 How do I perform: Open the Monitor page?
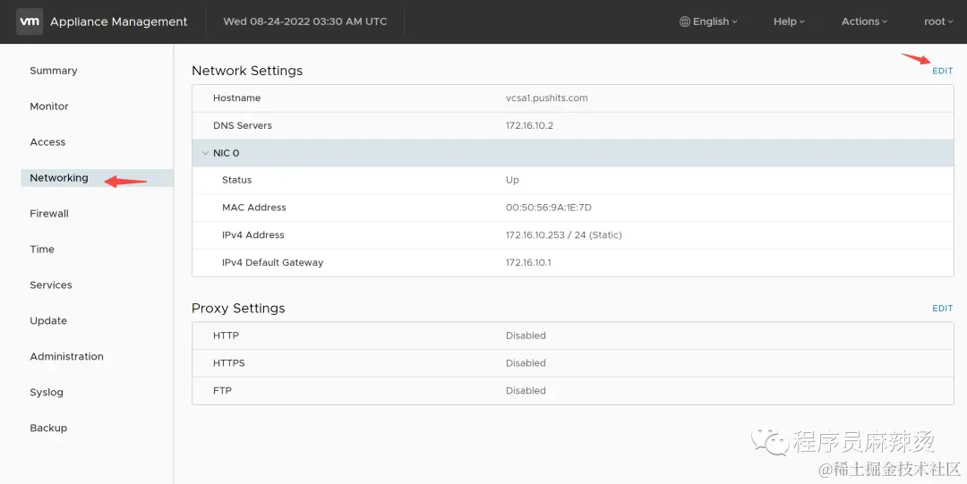49,106
